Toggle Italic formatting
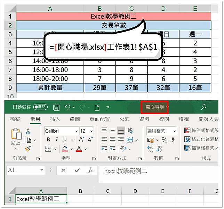 tap(55, 140)
